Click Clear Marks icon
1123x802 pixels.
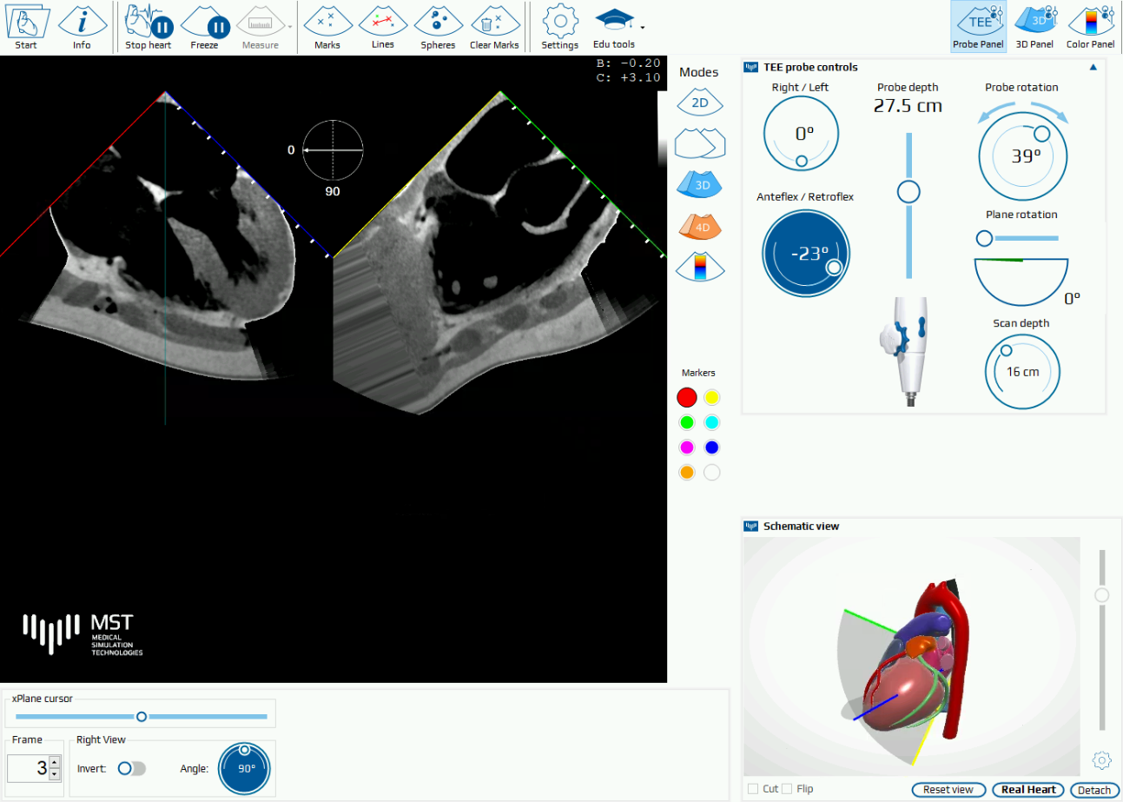(494, 26)
